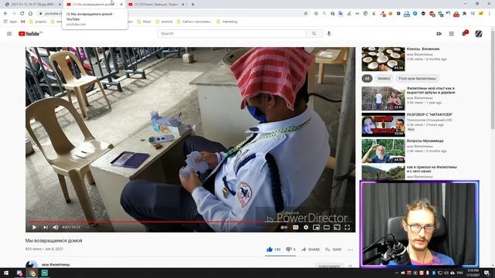The height and width of the screenshot is (278, 495).
Task: Switch the ENG input language
Action: (460, 273)
